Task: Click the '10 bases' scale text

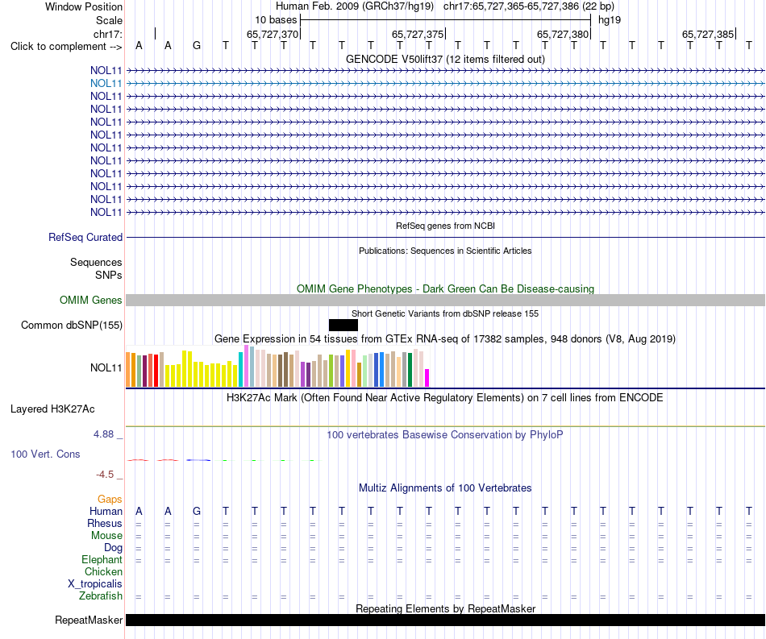Action: (x=276, y=20)
